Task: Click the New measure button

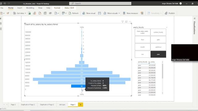Action: pyautogui.click(x=131, y=13)
